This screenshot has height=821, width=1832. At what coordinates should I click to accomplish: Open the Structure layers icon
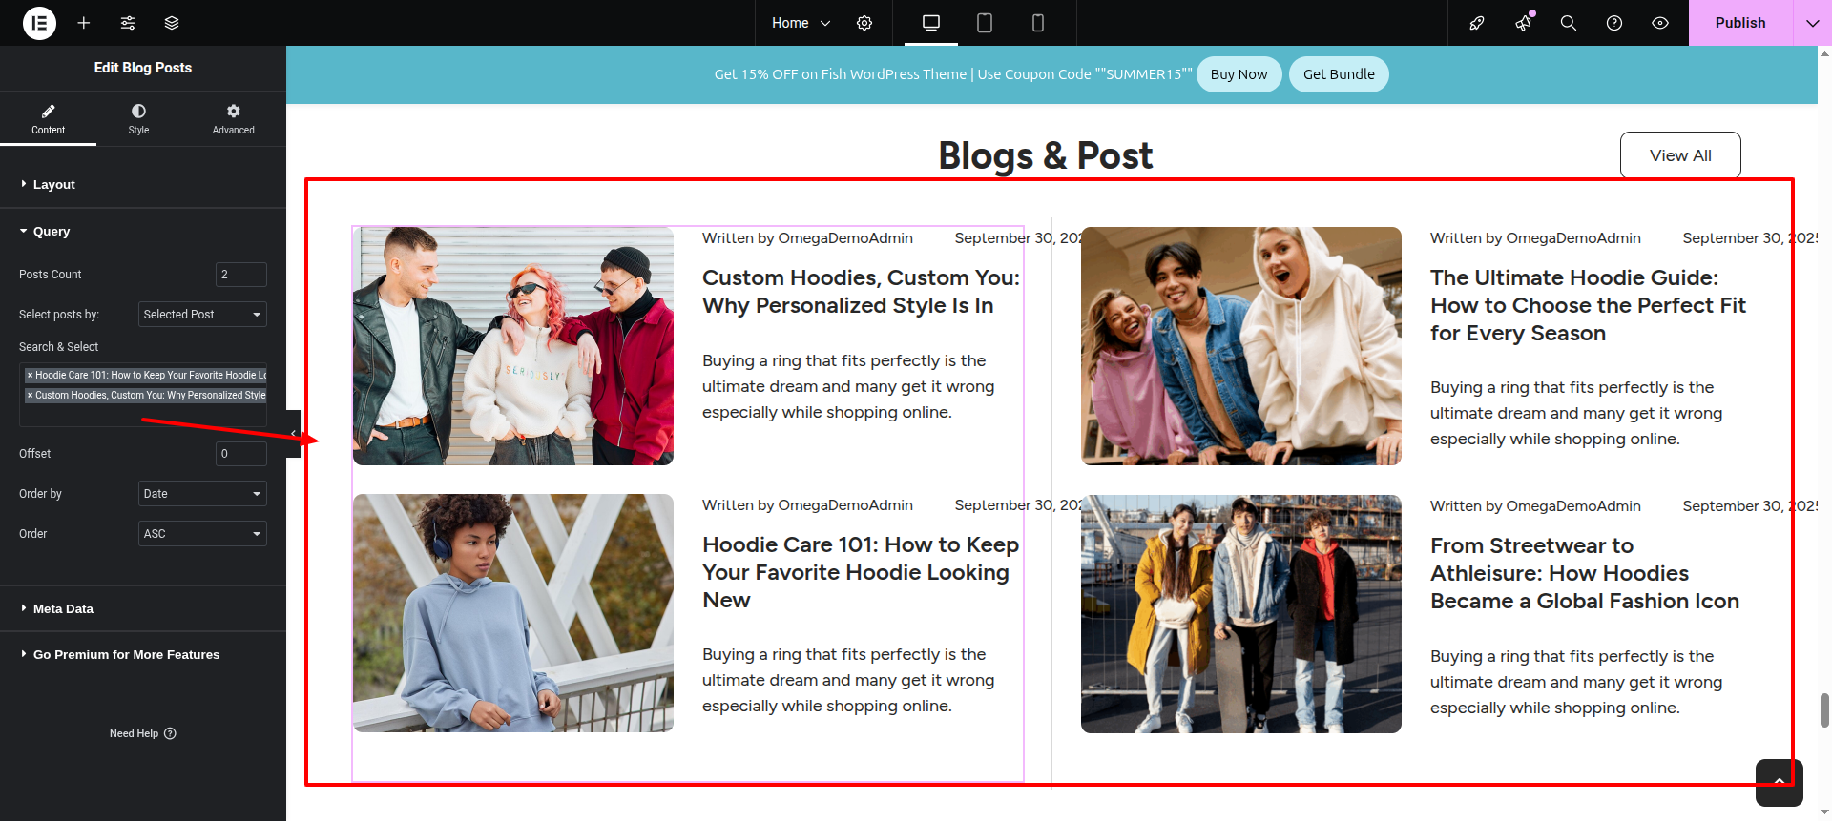(172, 23)
